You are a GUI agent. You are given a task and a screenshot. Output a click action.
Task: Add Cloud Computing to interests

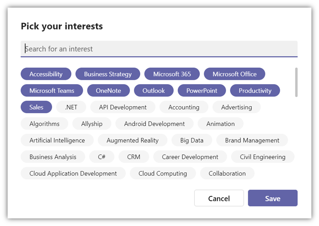tap(163, 173)
